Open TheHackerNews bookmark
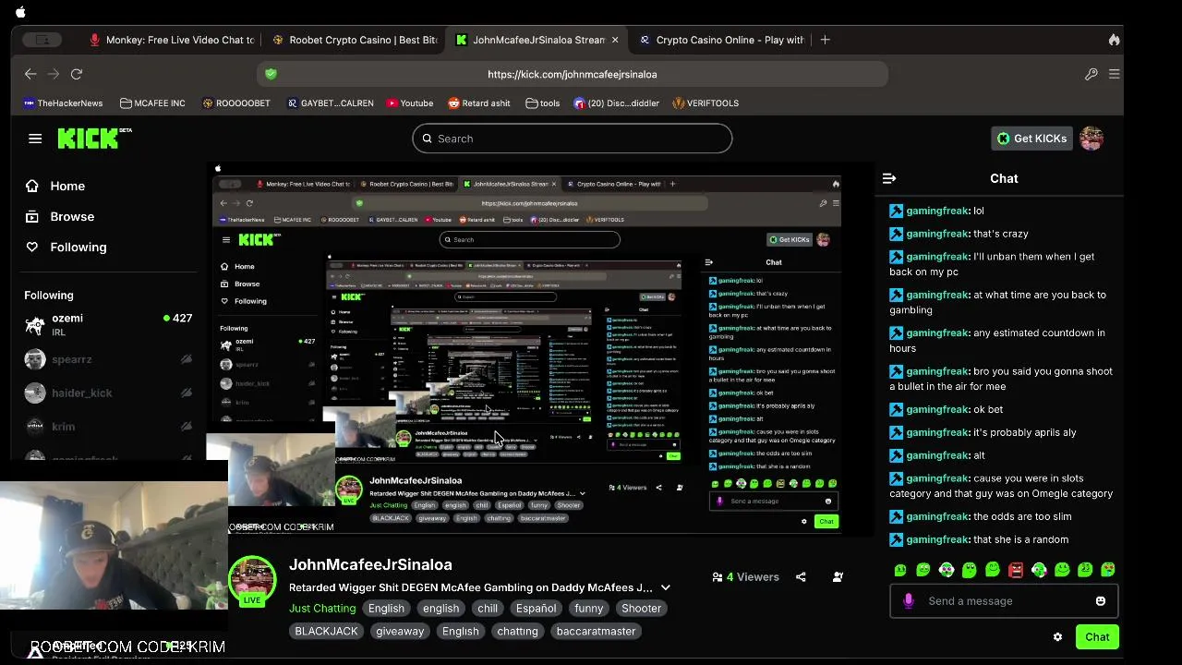Image resolution: width=1182 pixels, height=665 pixels. click(63, 103)
